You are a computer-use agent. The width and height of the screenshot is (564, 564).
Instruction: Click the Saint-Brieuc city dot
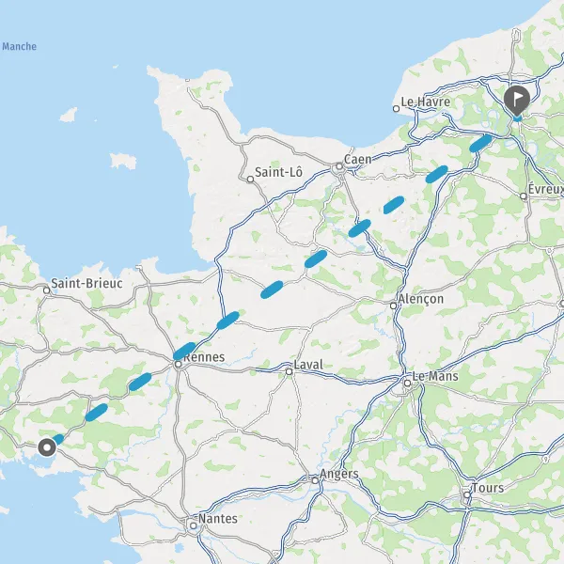pyautogui.click(x=46, y=290)
